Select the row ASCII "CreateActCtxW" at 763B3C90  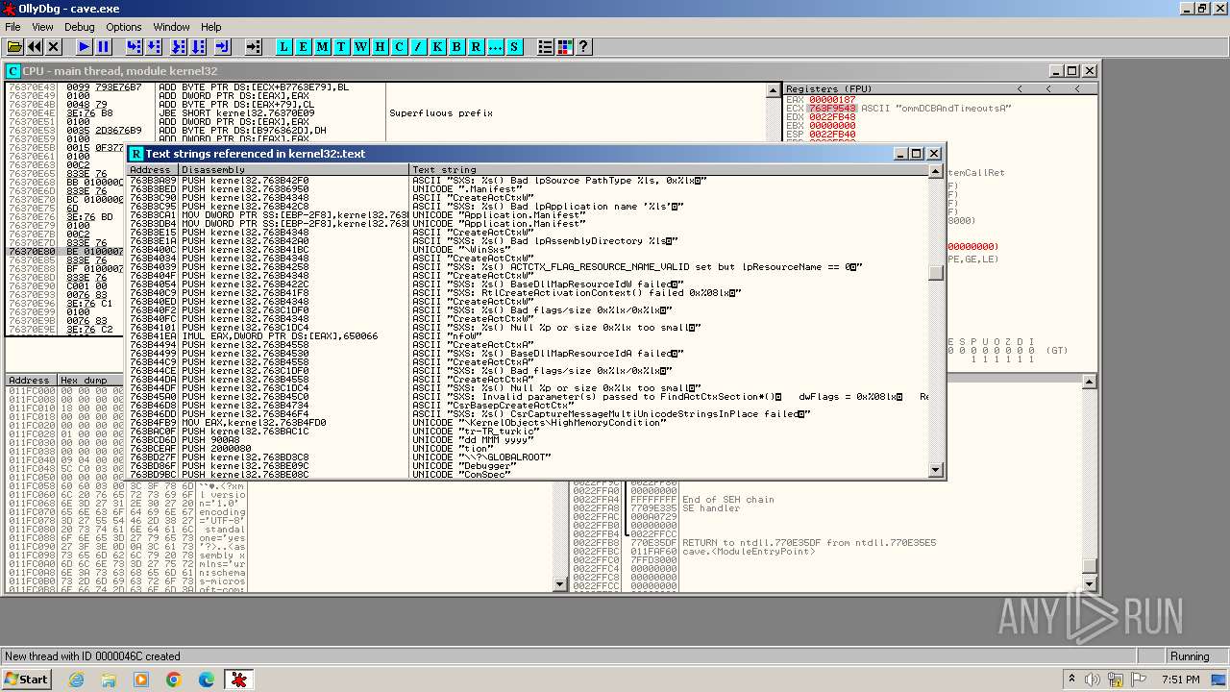(529, 198)
